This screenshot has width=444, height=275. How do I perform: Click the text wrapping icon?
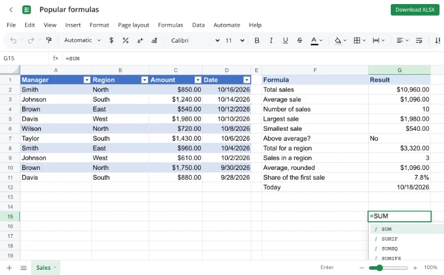(419, 40)
